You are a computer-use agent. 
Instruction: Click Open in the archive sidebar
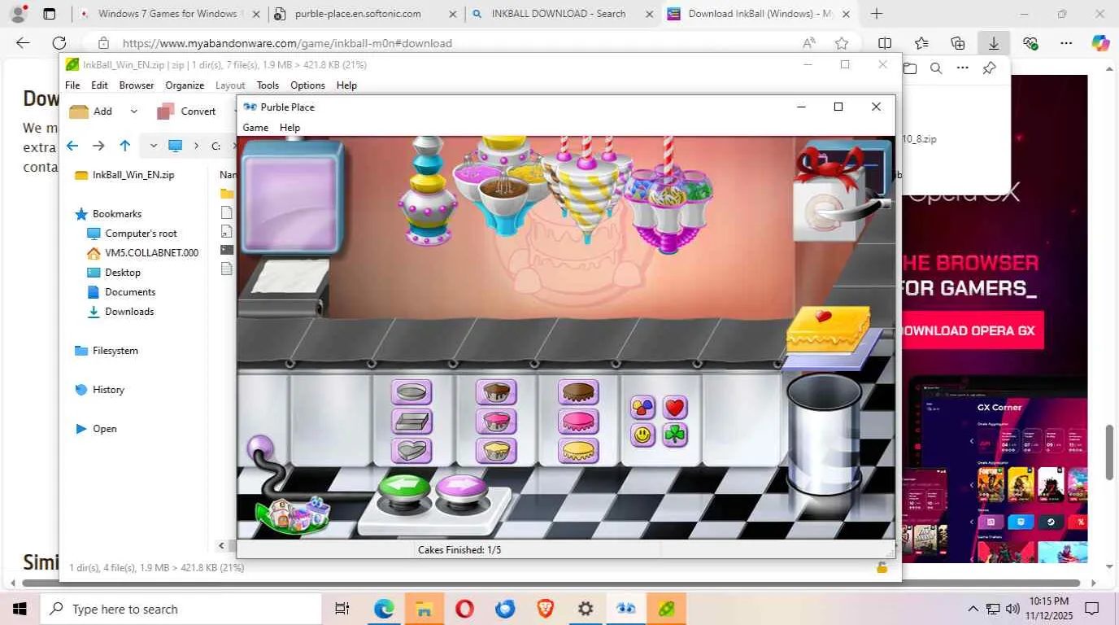[96, 429]
